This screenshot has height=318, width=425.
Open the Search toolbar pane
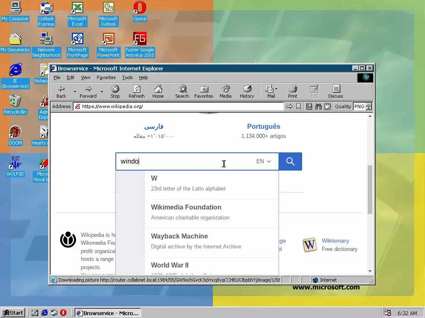click(182, 92)
